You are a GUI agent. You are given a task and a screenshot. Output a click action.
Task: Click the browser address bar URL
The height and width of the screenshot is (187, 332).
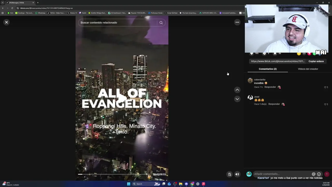tap(46, 8)
